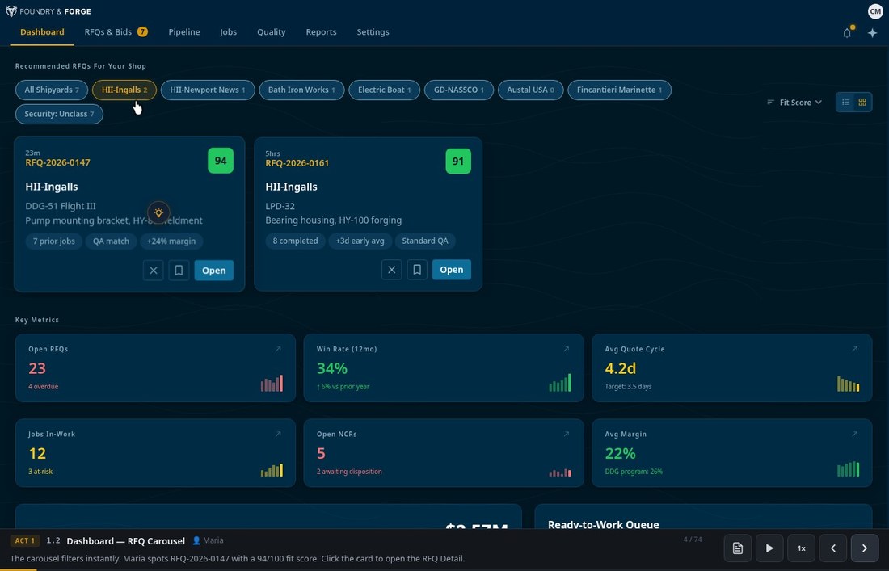This screenshot has height=571, width=889.
Task: Dismiss the RFQ-2026-0161 recommendation card
Action: (x=391, y=269)
